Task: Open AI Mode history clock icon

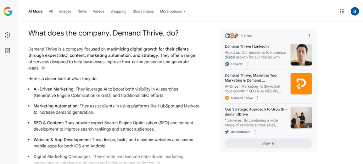Action: coord(7,35)
